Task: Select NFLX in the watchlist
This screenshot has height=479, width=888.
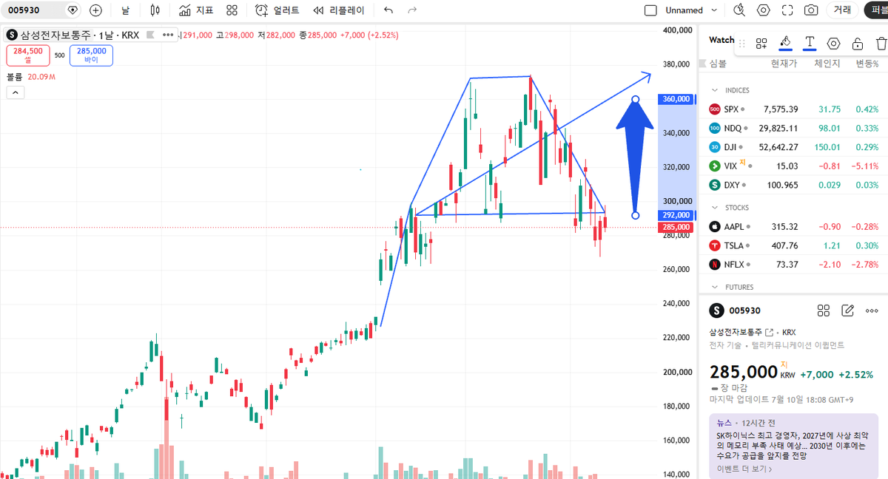Action: [x=793, y=264]
